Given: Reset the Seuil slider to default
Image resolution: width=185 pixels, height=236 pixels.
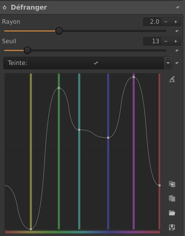Looking at the screenshot, I should pos(177,51).
